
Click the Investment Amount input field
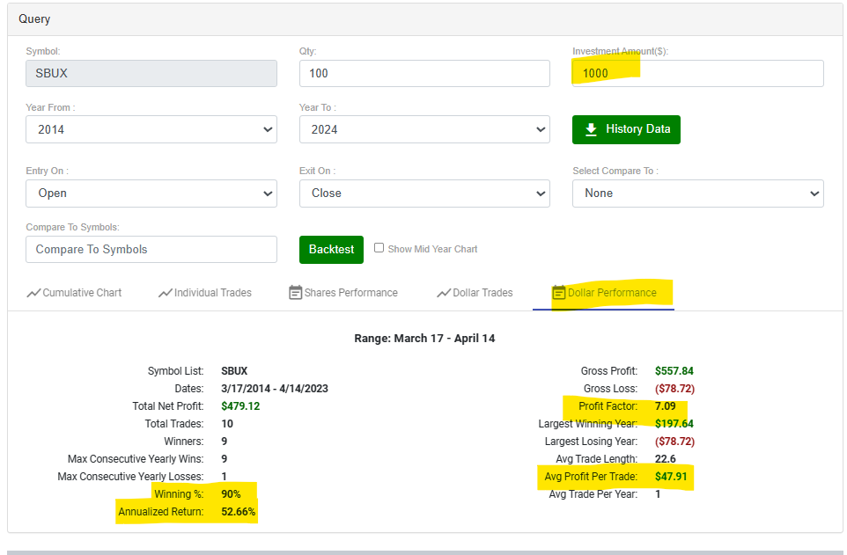[x=698, y=73]
